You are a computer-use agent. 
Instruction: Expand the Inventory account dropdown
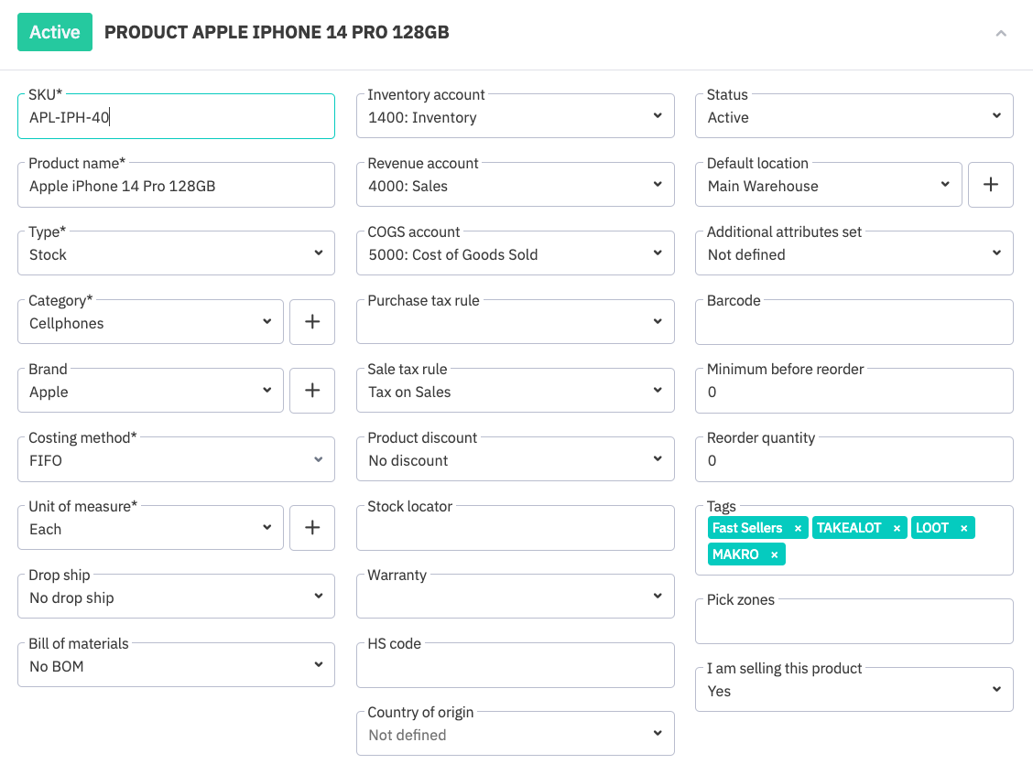(515, 116)
